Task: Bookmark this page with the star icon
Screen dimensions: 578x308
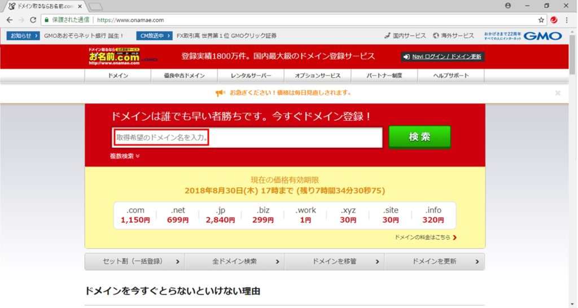Action: pos(541,20)
